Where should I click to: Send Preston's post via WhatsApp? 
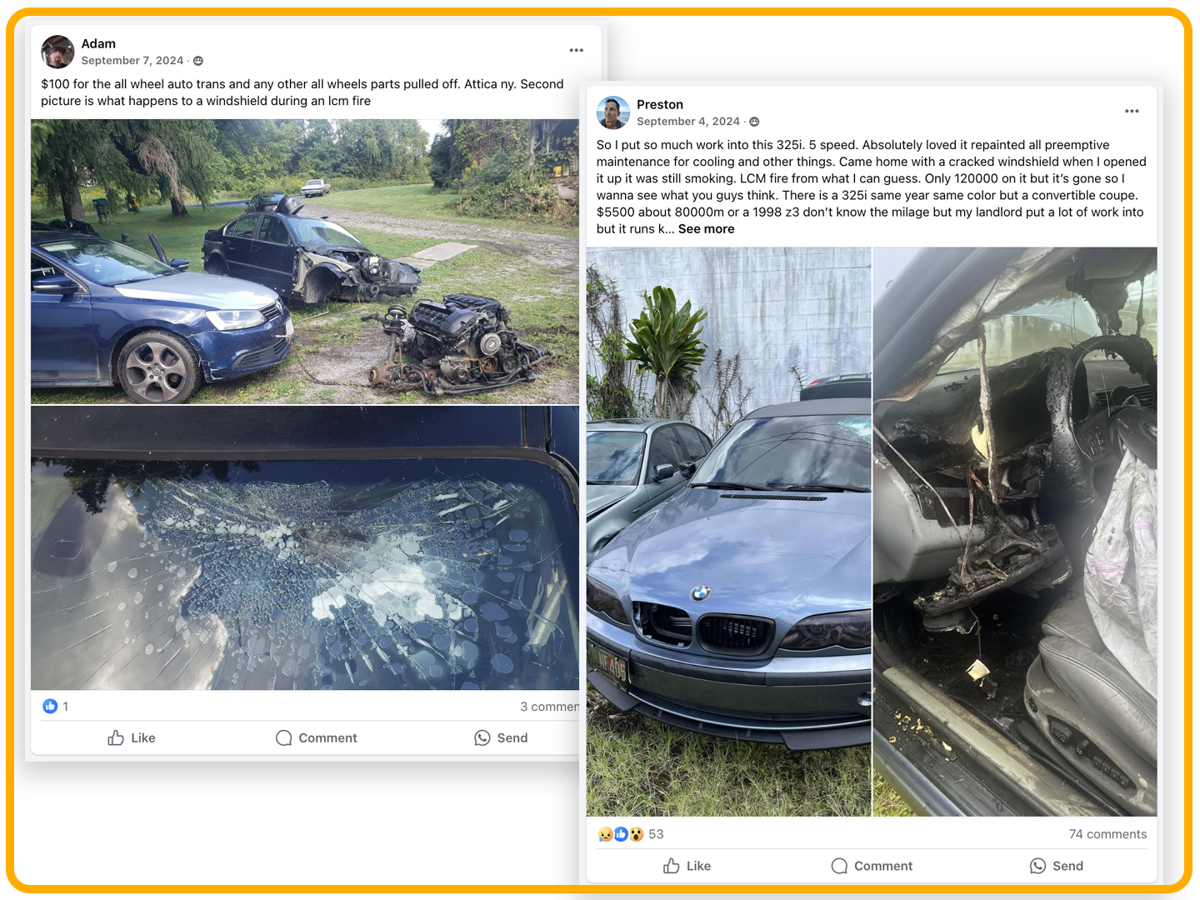1057,867
